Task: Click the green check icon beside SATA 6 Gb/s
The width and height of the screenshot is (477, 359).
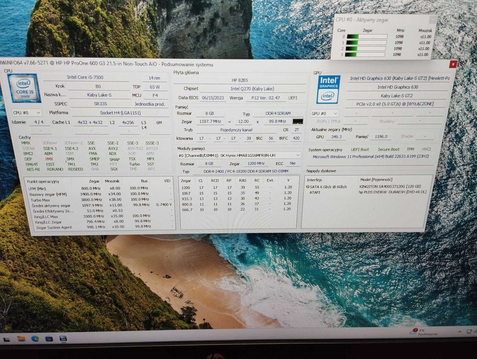Action: point(308,187)
